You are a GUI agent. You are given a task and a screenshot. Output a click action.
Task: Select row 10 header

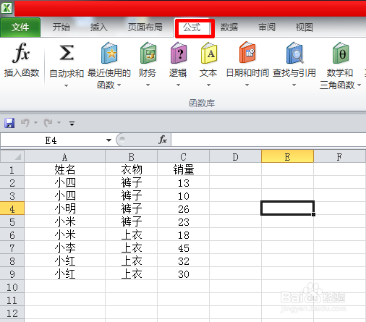(12, 287)
